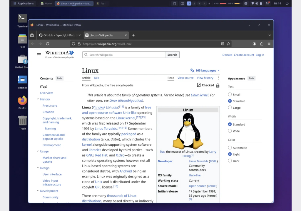Toggle reader view icon in address bar

[223, 44]
